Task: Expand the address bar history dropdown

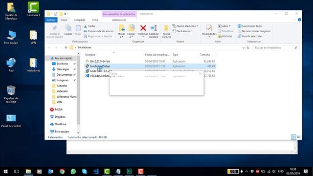Action: click(x=243, y=48)
